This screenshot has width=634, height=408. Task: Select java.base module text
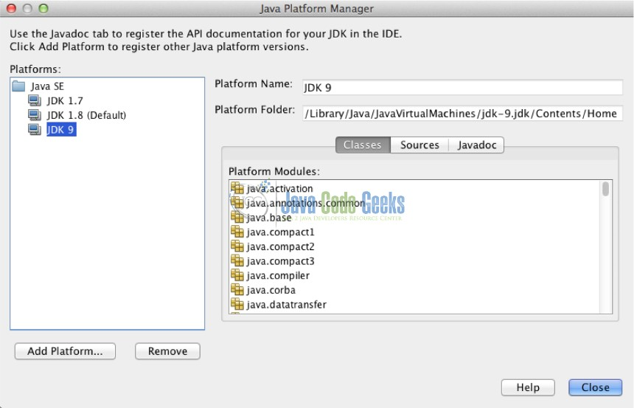coord(269,218)
